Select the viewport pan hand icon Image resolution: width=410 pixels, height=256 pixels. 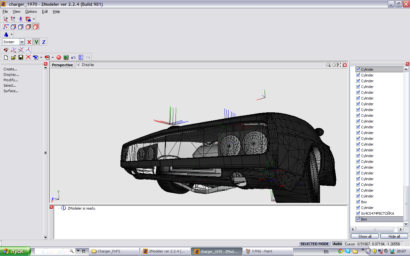click(334, 65)
